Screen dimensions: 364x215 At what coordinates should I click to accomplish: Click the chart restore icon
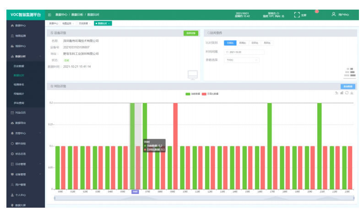(347, 93)
